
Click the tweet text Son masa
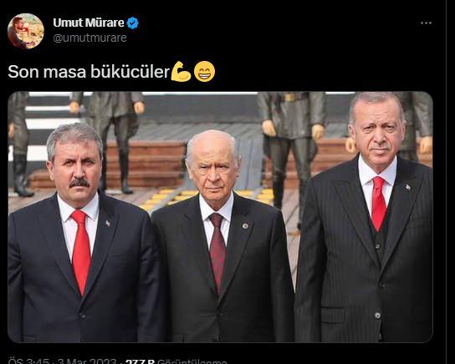pos(47,72)
